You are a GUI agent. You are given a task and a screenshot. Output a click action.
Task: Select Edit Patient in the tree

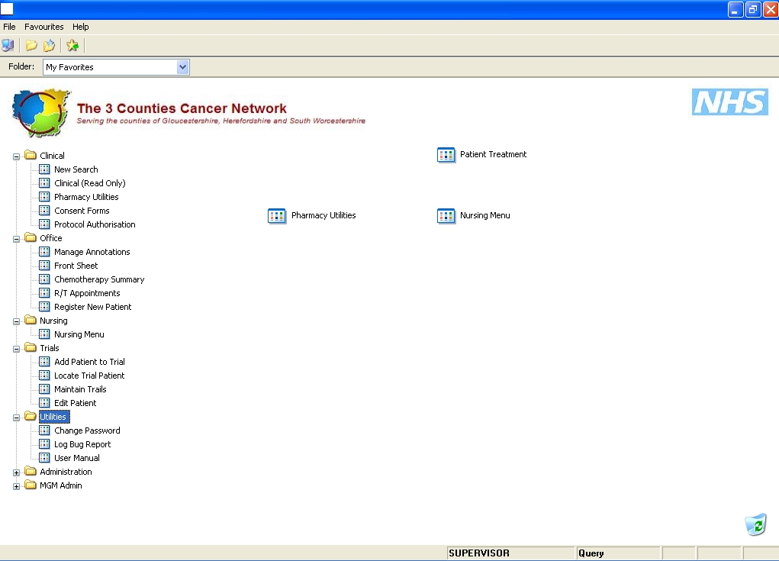tap(75, 403)
